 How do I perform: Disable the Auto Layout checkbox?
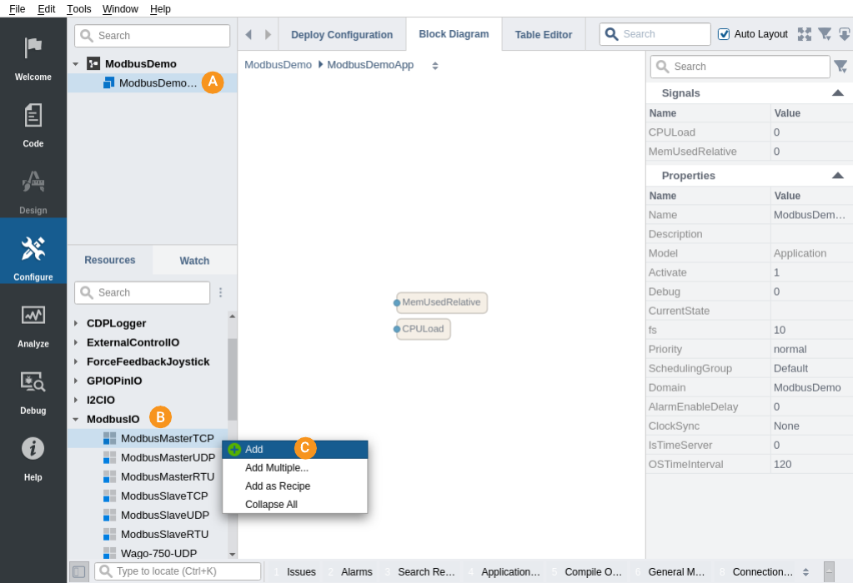(x=724, y=34)
